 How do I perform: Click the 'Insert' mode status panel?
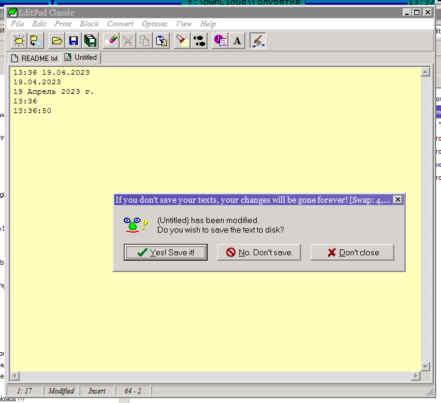(97, 391)
